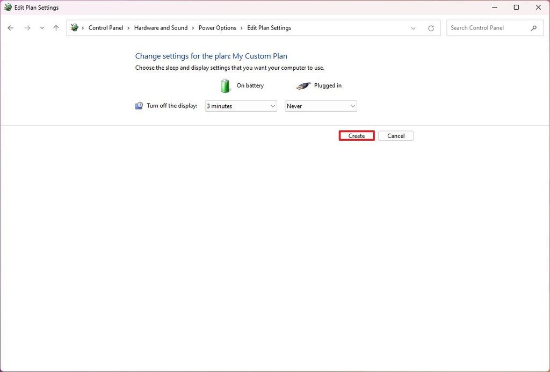The image size is (550, 372).
Task: Click the Turn off display monitor icon
Action: click(x=139, y=106)
